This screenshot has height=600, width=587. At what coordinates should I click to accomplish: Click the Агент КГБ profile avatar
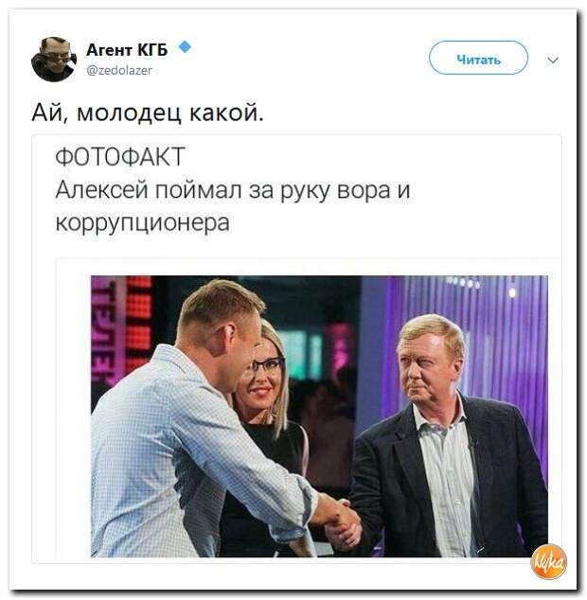[x=54, y=60]
